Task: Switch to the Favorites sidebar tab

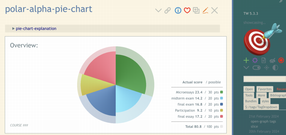Action: (264, 89)
